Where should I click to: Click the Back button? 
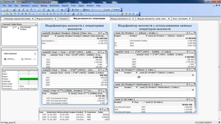point(86,10)
